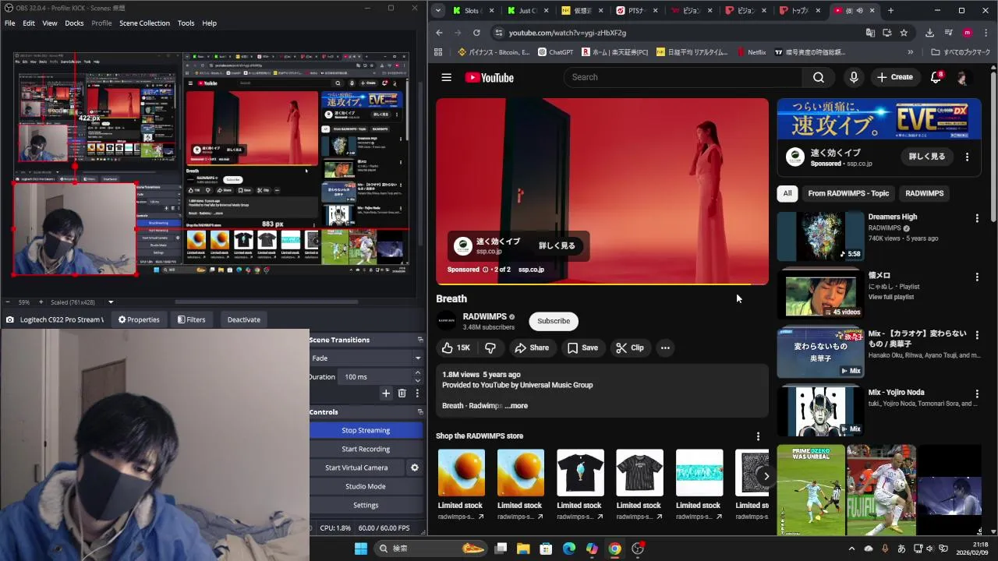
Task: Open OBS Settings button
Action: [366, 505]
